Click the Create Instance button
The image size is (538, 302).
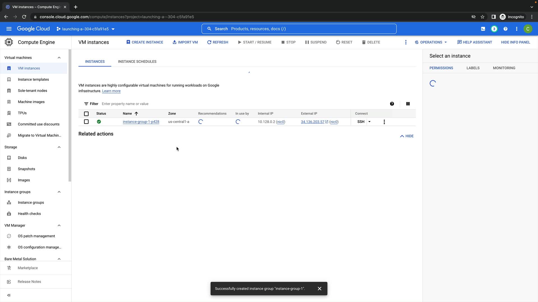click(x=145, y=42)
